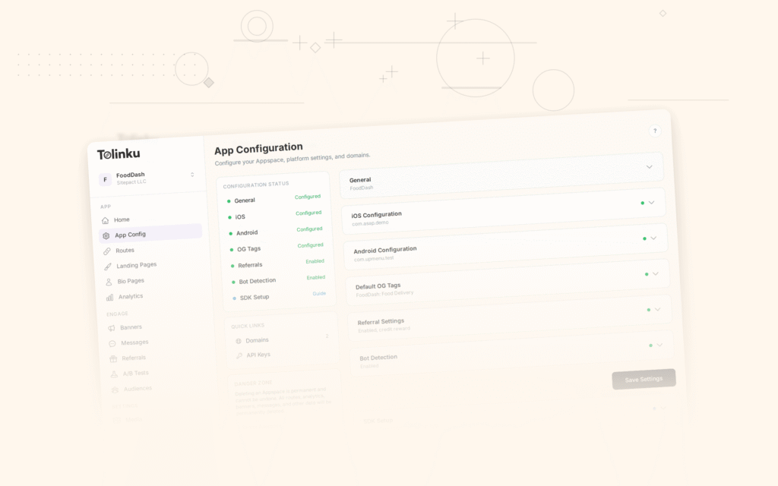Open the SDK Setup Guide link
Screen dimensions: 778x486
pyautogui.click(x=319, y=293)
